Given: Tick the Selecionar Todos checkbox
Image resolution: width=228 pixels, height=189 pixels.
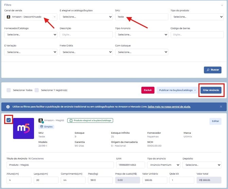Looking at the screenshot, I should [x=9, y=90].
